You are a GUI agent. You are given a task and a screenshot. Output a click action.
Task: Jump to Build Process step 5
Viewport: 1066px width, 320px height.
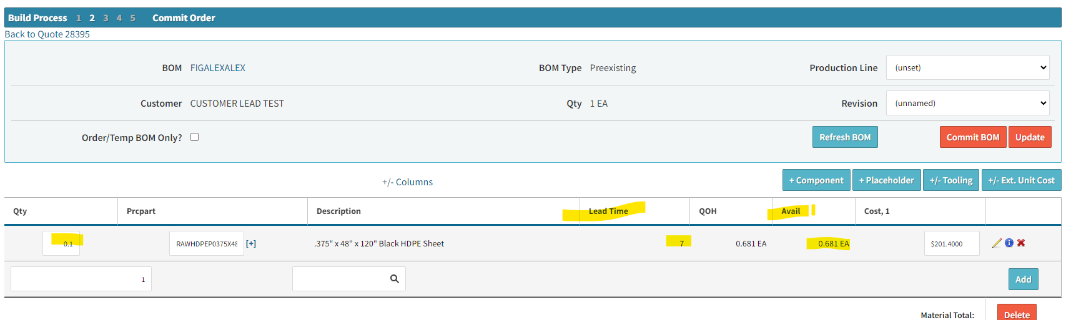pos(132,18)
